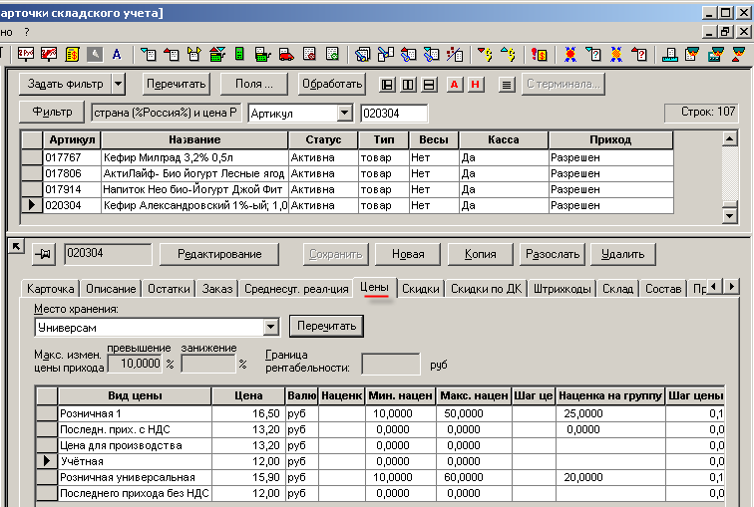Viewport: 754px width, 507px height.
Task: Click document icon with green stamp
Action: point(332,54)
